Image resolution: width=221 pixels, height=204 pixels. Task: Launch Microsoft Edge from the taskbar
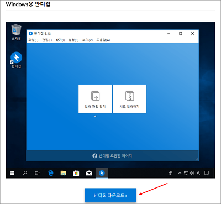tap(50, 173)
